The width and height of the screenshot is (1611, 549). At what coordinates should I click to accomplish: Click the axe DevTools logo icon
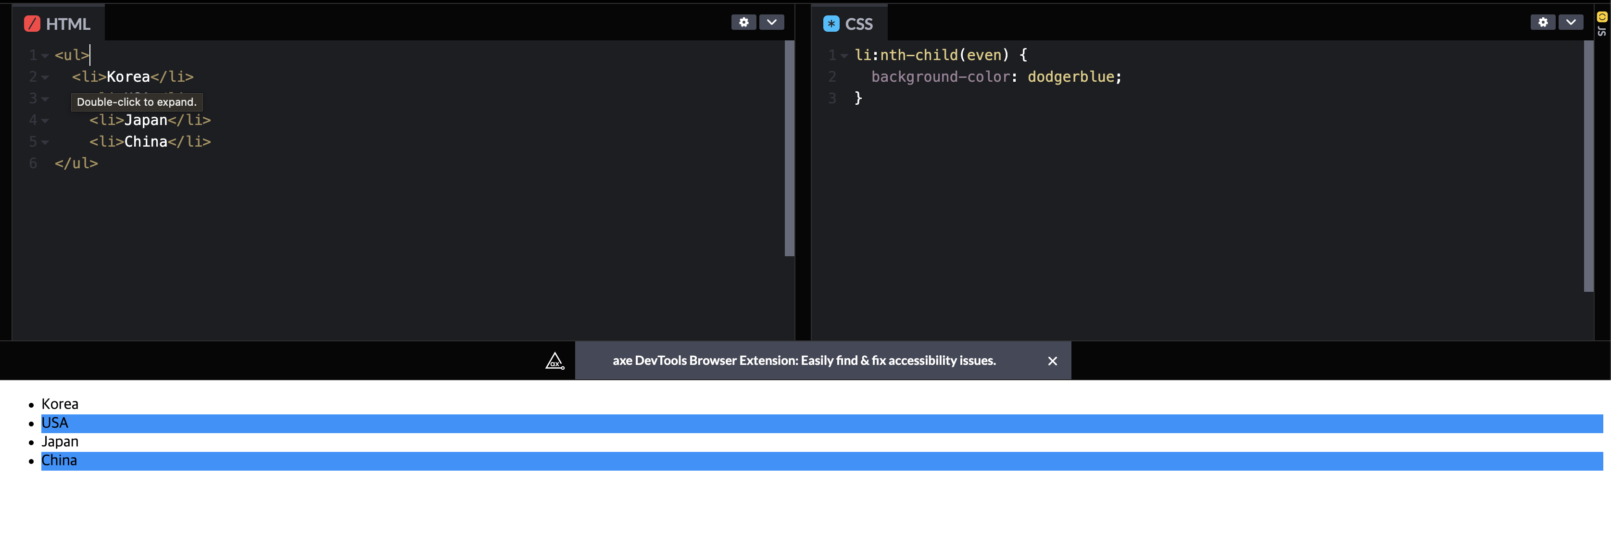pyautogui.click(x=554, y=361)
